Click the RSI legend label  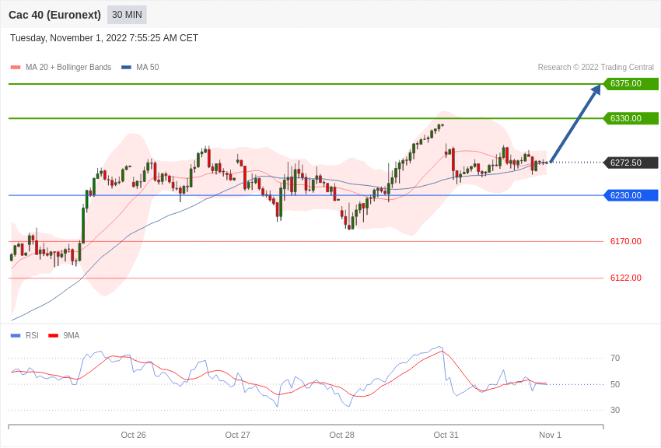click(x=32, y=335)
